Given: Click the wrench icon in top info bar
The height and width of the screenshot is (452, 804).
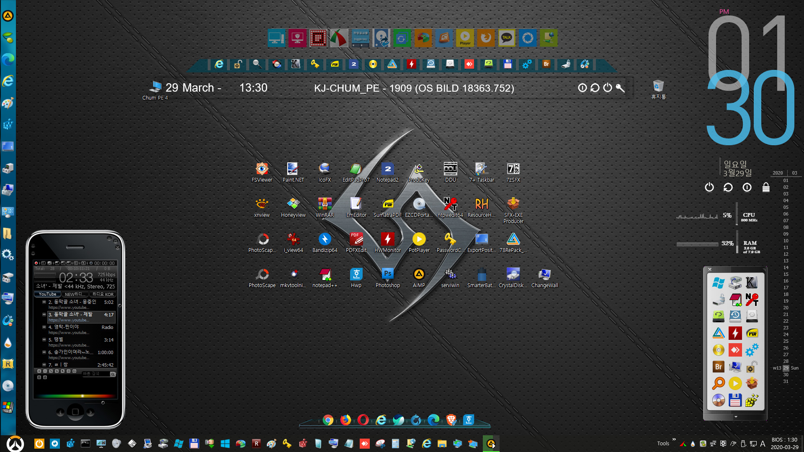Looking at the screenshot, I should pyautogui.click(x=620, y=88).
